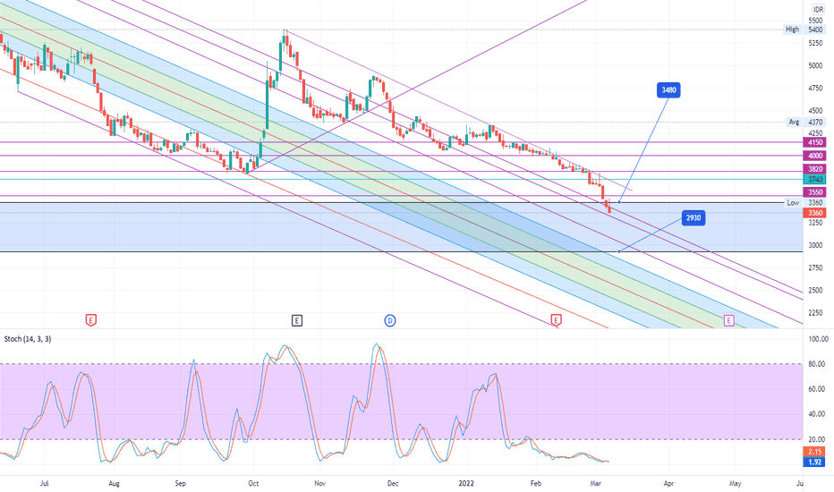
Task: Click the Apr label on time axis
Action: pyautogui.click(x=668, y=483)
